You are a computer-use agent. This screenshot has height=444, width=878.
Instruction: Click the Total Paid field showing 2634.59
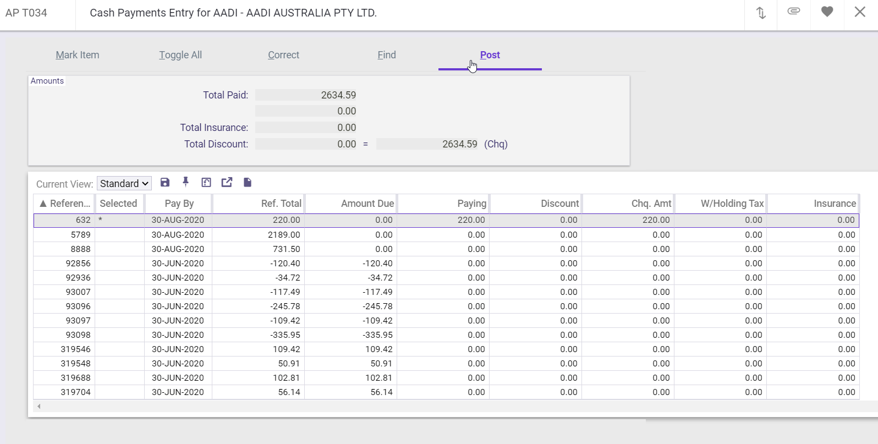[x=306, y=95]
